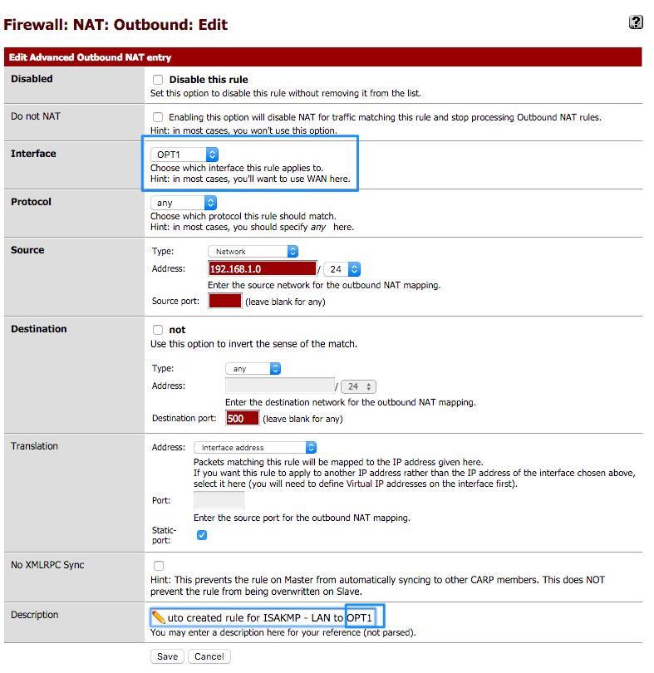654x673 pixels.
Task: Click the Cancel button
Action: 209,656
